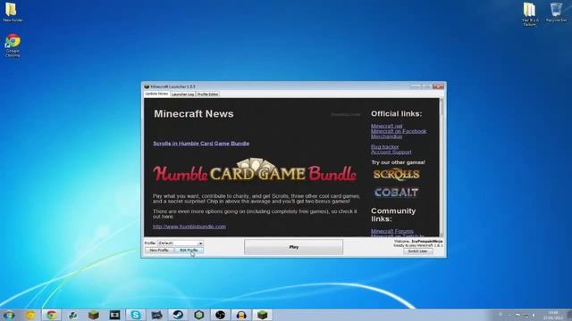
Task: Click the taskbar icon right of Chrome
Action: click(72, 315)
